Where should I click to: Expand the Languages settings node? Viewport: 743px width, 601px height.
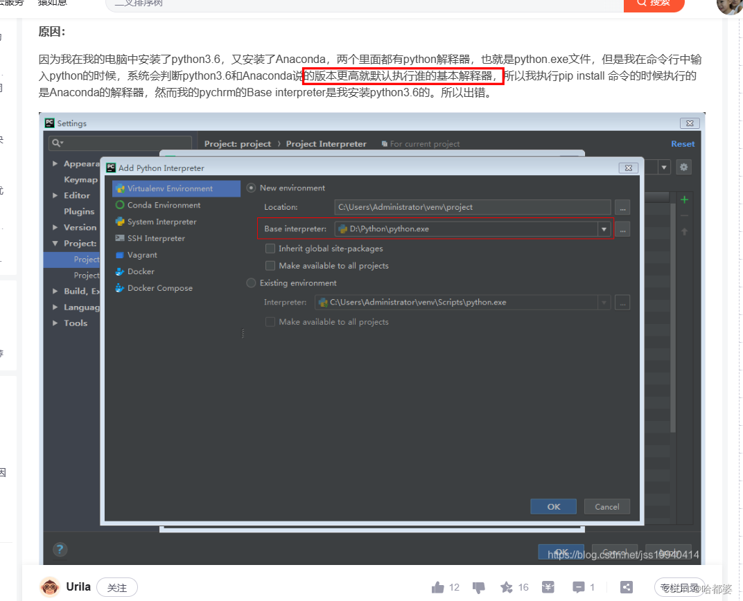point(55,307)
